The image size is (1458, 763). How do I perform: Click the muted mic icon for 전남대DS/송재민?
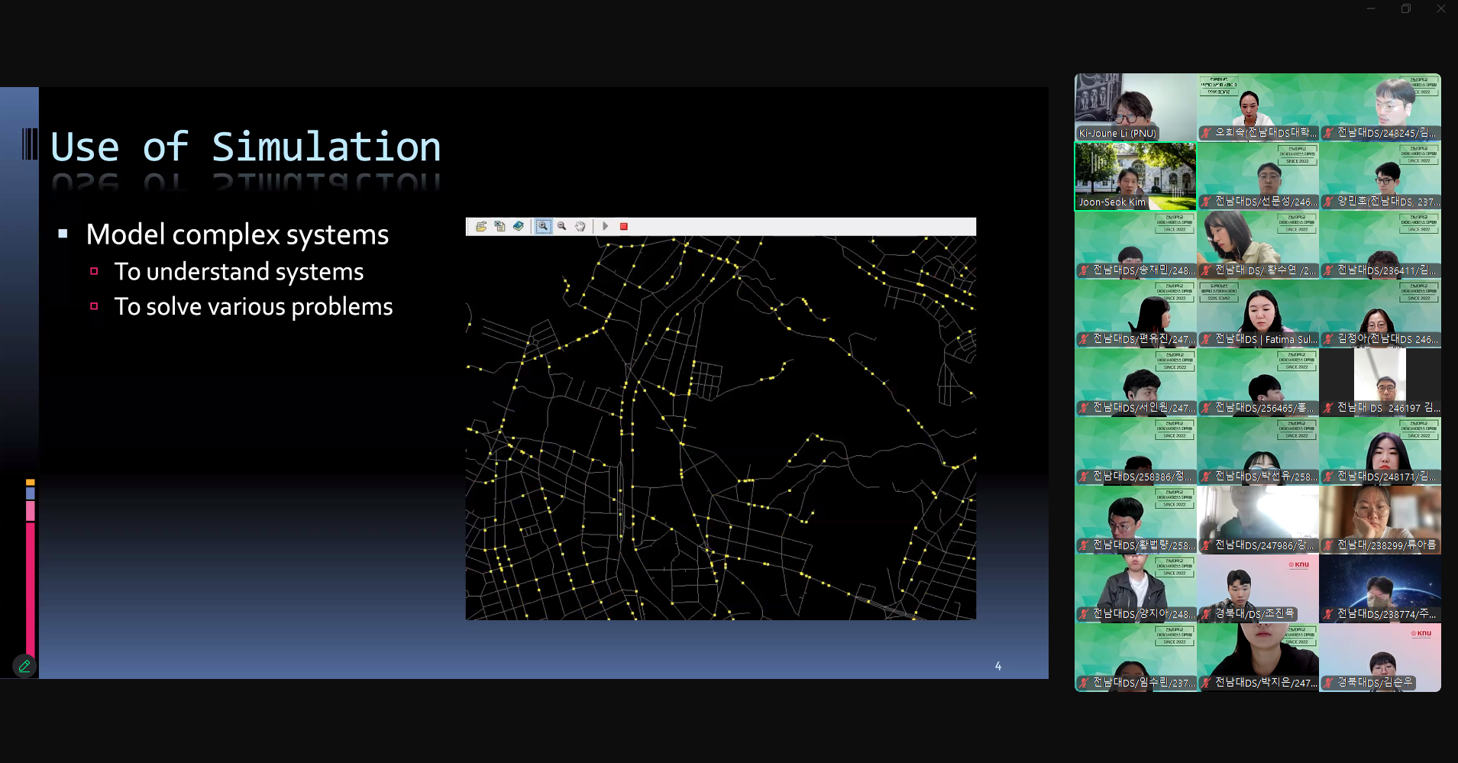[x=1084, y=270]
